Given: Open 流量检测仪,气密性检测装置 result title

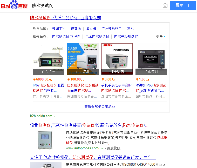Looking at the screenshot, I should tap(89, 125).
